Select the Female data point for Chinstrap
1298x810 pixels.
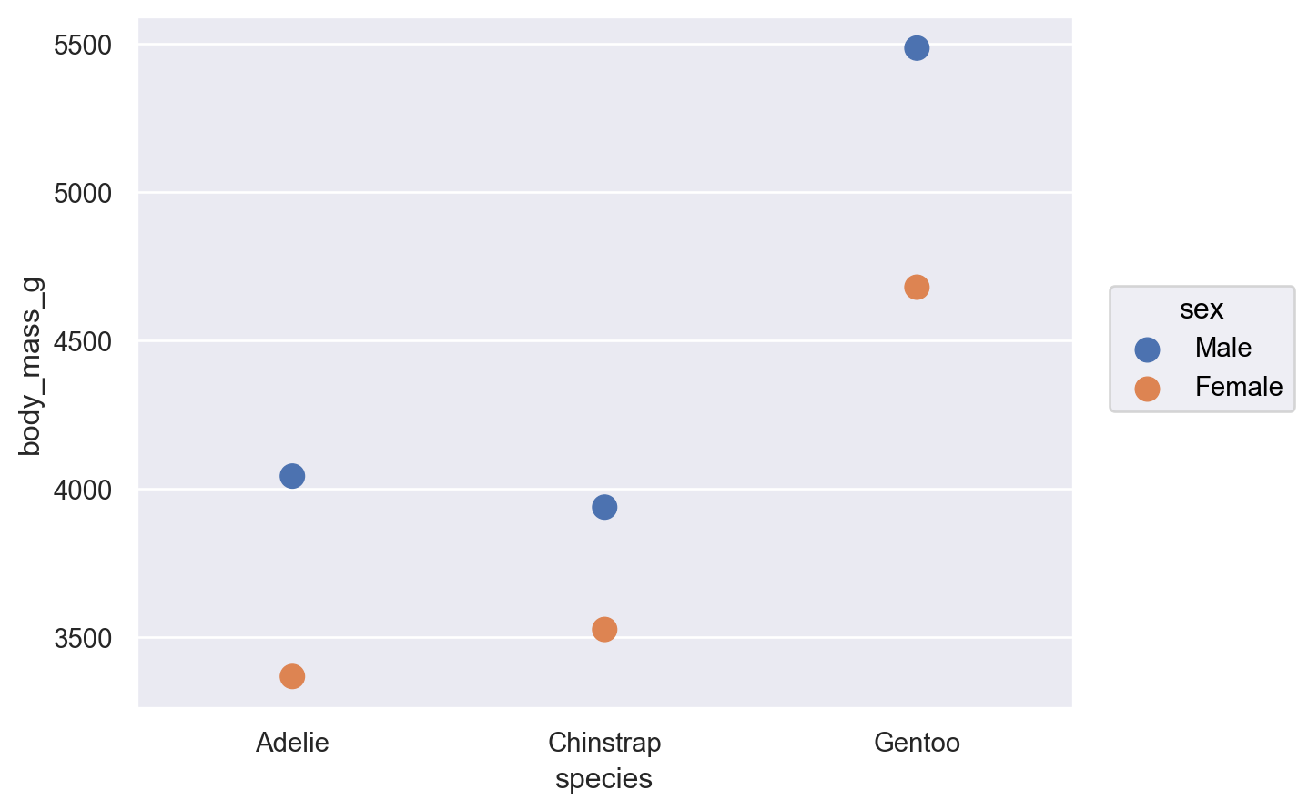click(604, 629)
